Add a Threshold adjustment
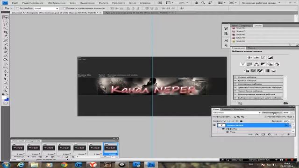Image resolution: width=299 pixels, height=168 pixels. [260, 70]
